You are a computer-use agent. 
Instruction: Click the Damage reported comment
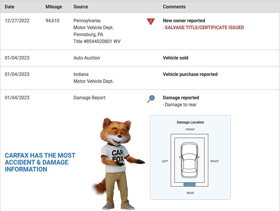(x=181, y=98)
